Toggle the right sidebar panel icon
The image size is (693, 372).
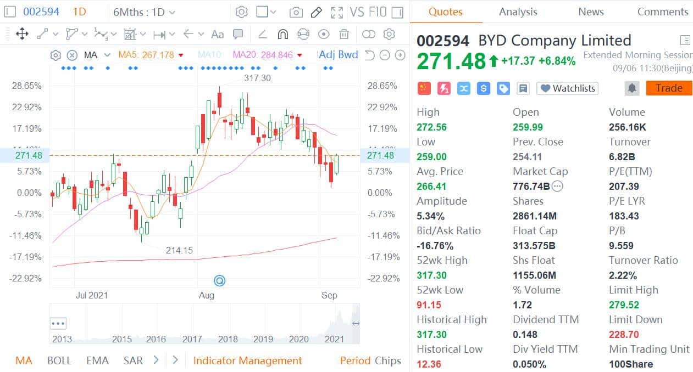[x=398, y=12]
